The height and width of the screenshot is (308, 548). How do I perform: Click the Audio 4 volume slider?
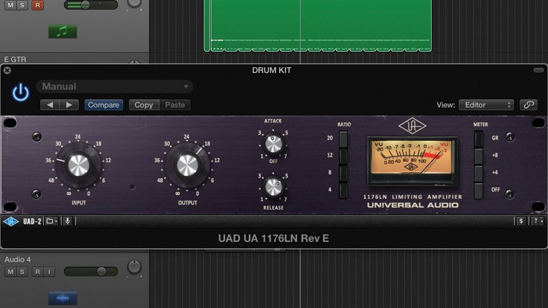pyautogui.click(x=91, y=272)
